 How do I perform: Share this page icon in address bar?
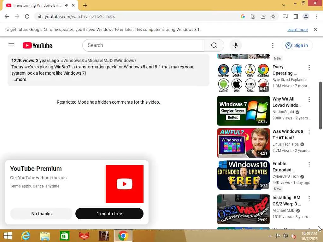[x=263, y=16]
